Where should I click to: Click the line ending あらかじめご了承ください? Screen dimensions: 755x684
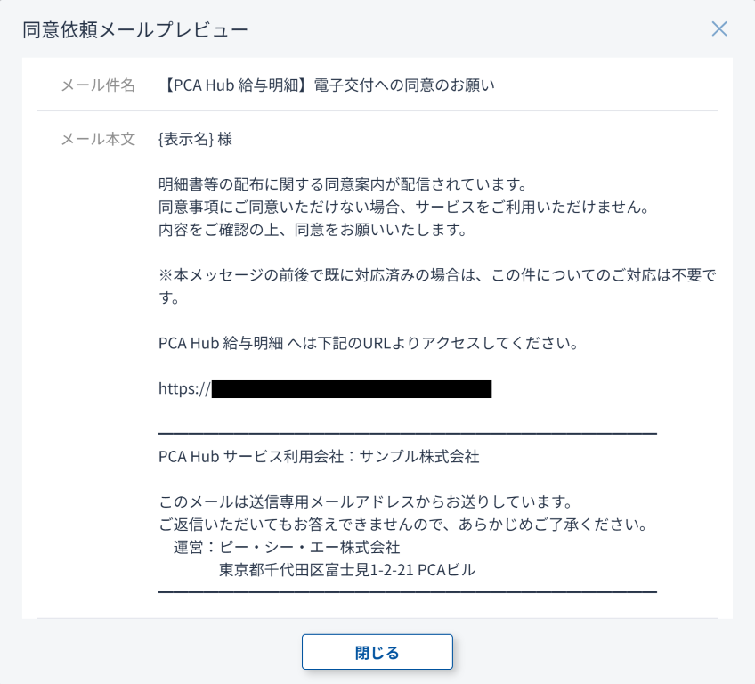[x=402, y=524]
